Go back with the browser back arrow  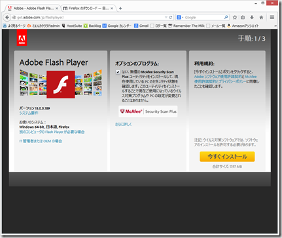(7, 17)
